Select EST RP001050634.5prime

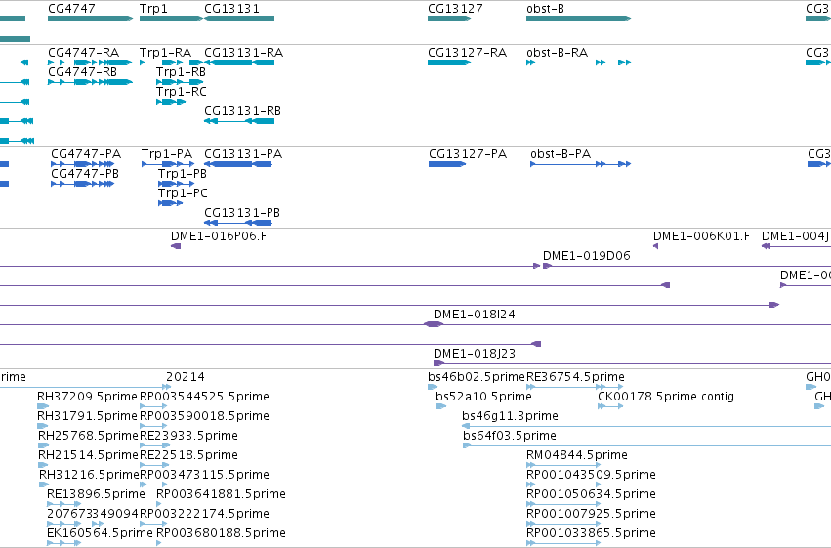coord(563,504)
